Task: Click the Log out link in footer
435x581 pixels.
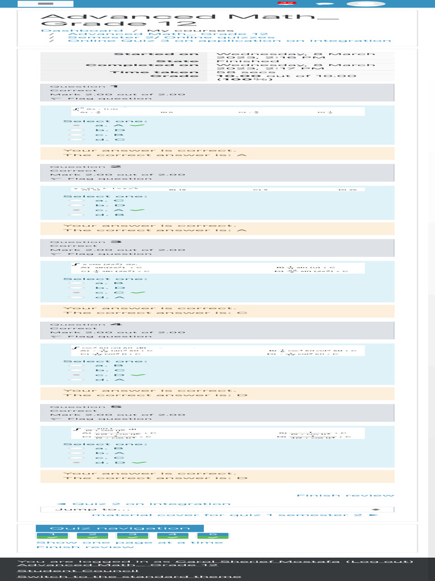Action: [x=380, y=561]
